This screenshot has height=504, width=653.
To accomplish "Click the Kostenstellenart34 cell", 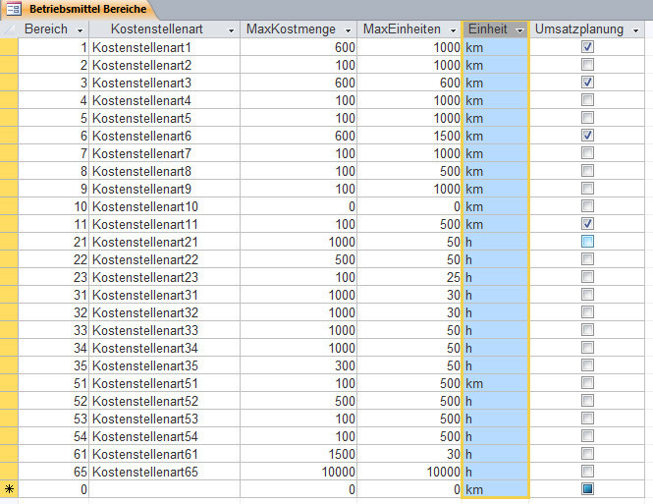I will [x=165, y=348].
